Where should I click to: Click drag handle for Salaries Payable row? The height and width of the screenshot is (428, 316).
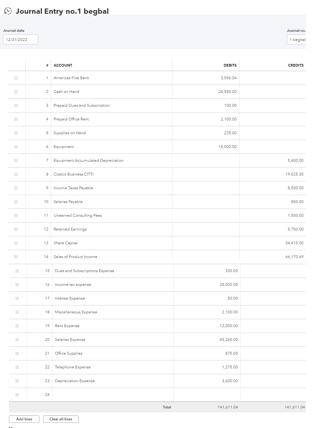click(x=16, y=202)
